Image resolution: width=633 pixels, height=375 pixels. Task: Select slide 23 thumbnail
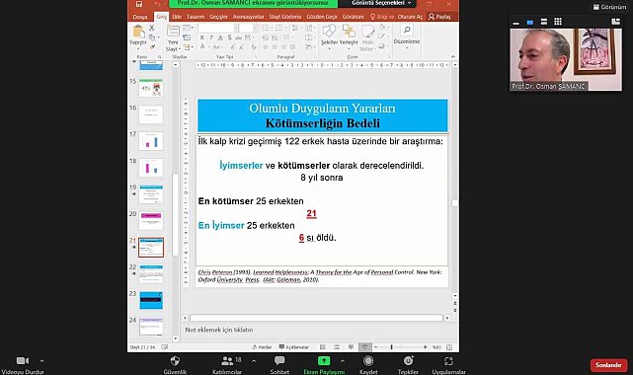[x=151, y=300]
